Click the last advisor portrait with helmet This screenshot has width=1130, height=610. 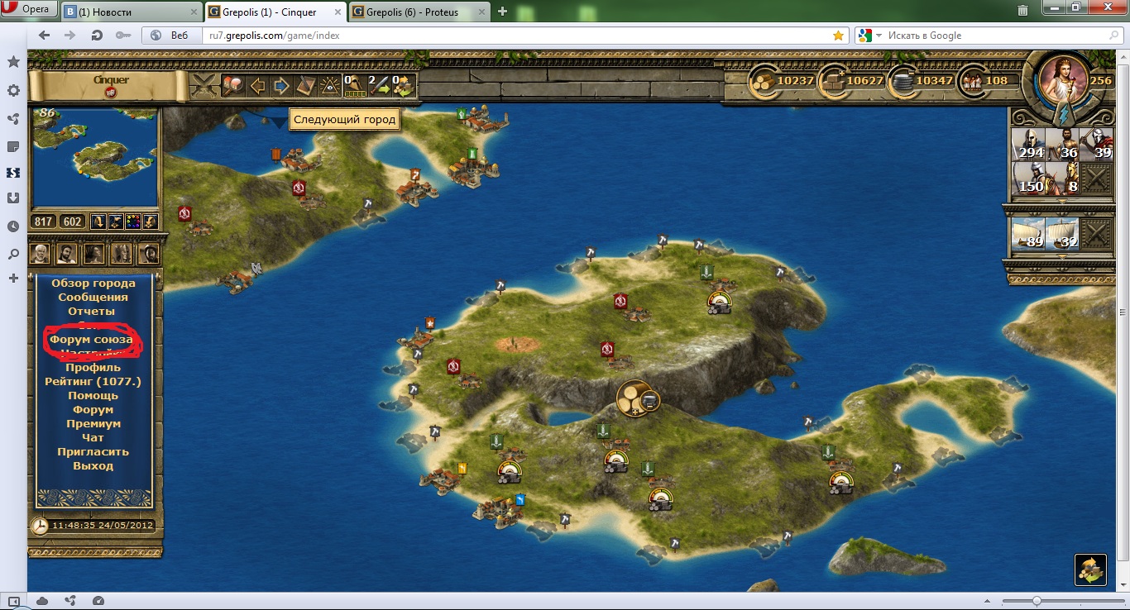click(149, 253)
